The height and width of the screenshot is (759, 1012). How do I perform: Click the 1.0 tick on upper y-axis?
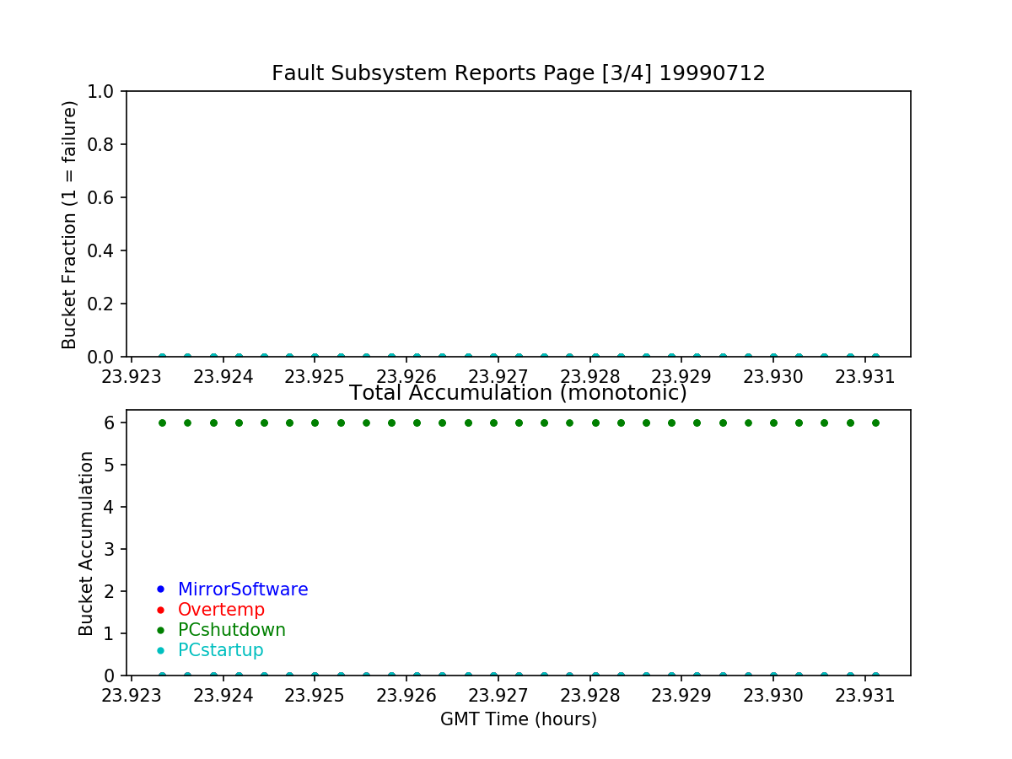tap(107, 91)
